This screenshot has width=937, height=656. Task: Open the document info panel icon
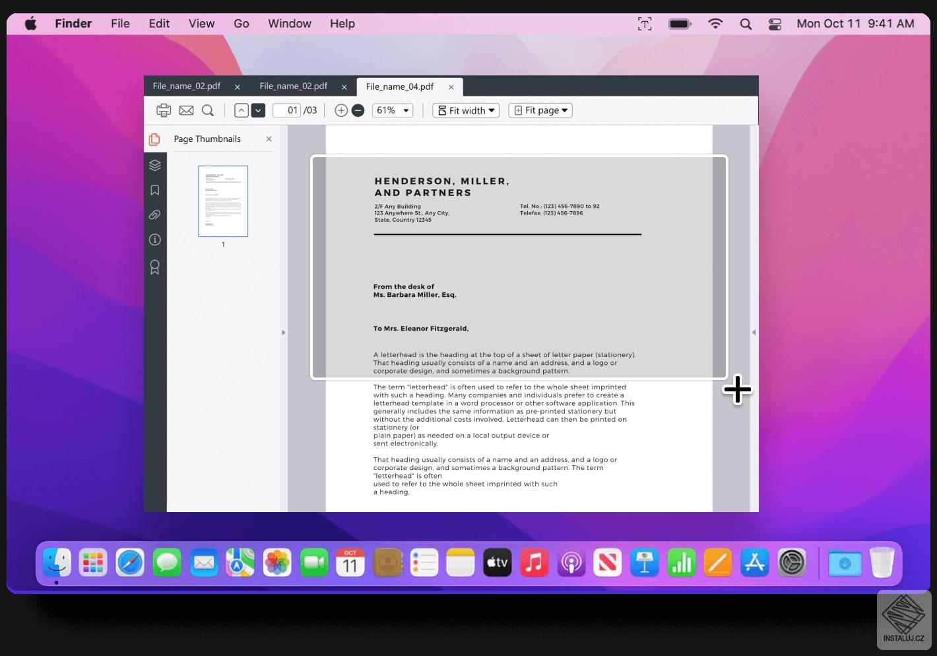[155, 240]
